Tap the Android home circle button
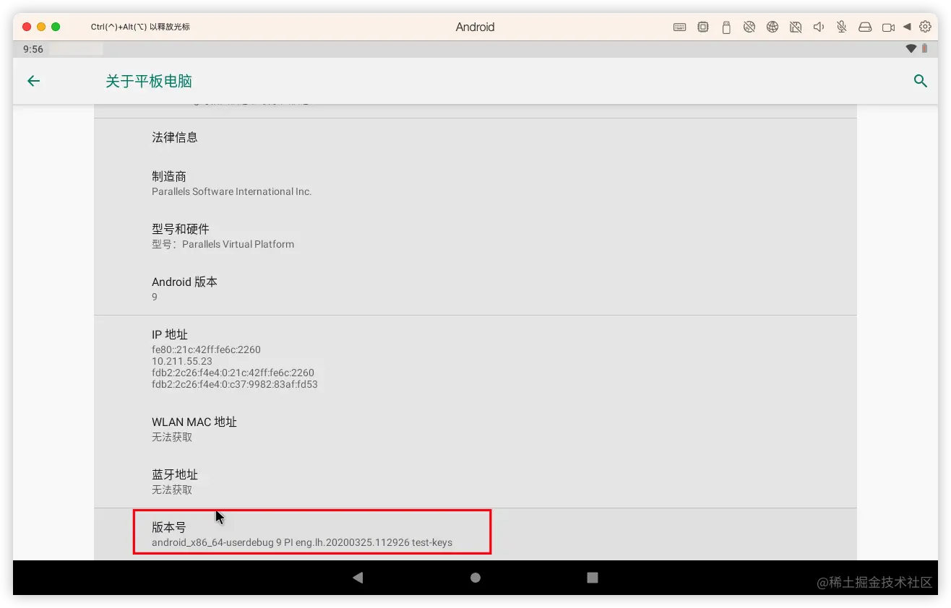Viewport: 951px width, 608px height. click(475, 578)
